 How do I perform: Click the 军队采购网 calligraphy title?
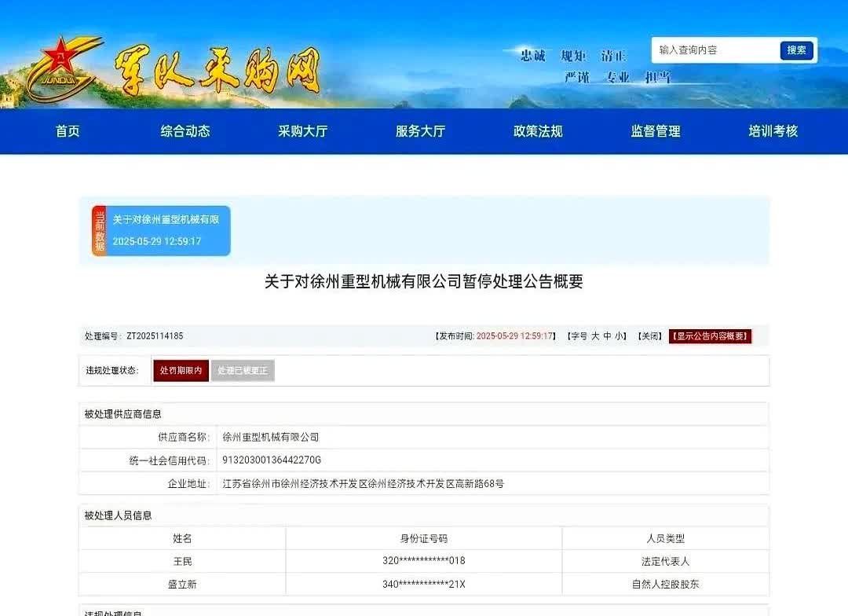tap(217, 71)
